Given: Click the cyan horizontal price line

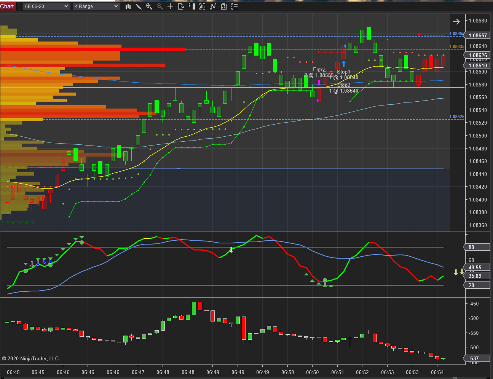Looking at the screenshot, I should pos(232,88).
